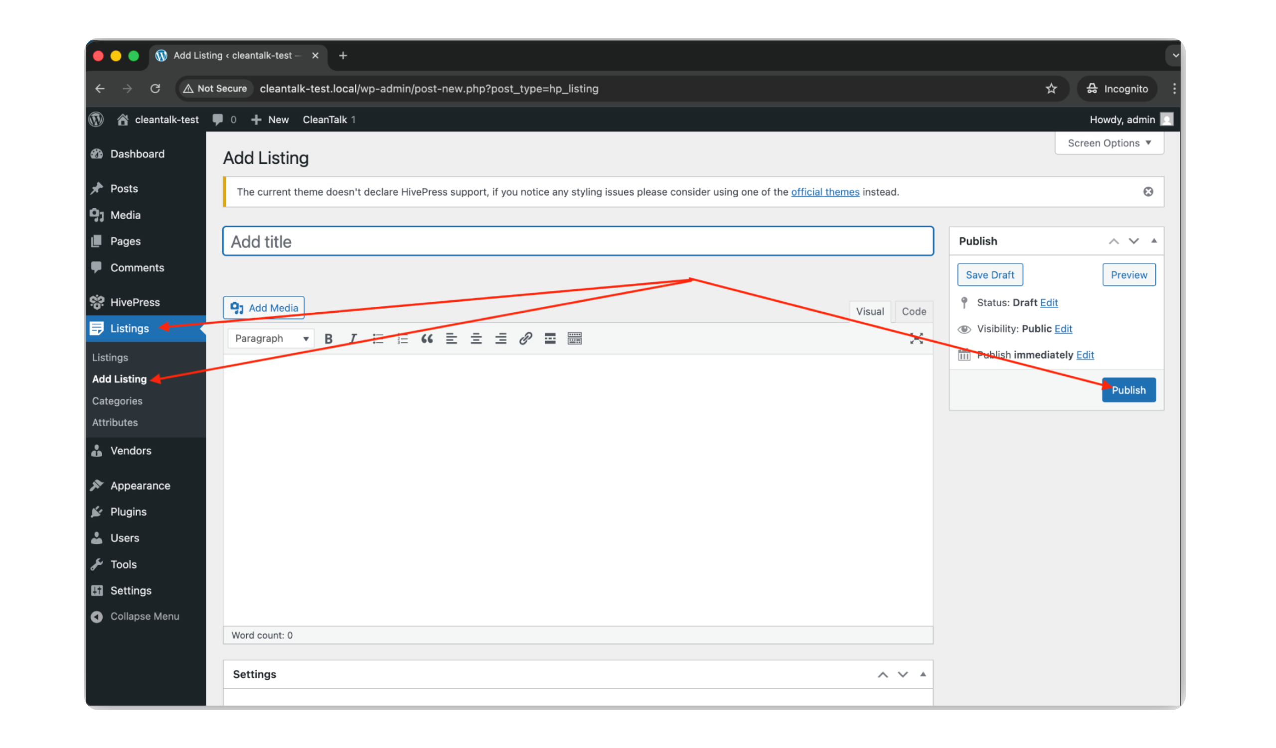Switch to the Code editor tab

click(914, 312)
